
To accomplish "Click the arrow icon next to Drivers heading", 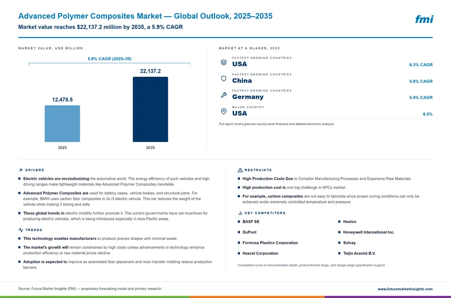I will coord(21,170).
